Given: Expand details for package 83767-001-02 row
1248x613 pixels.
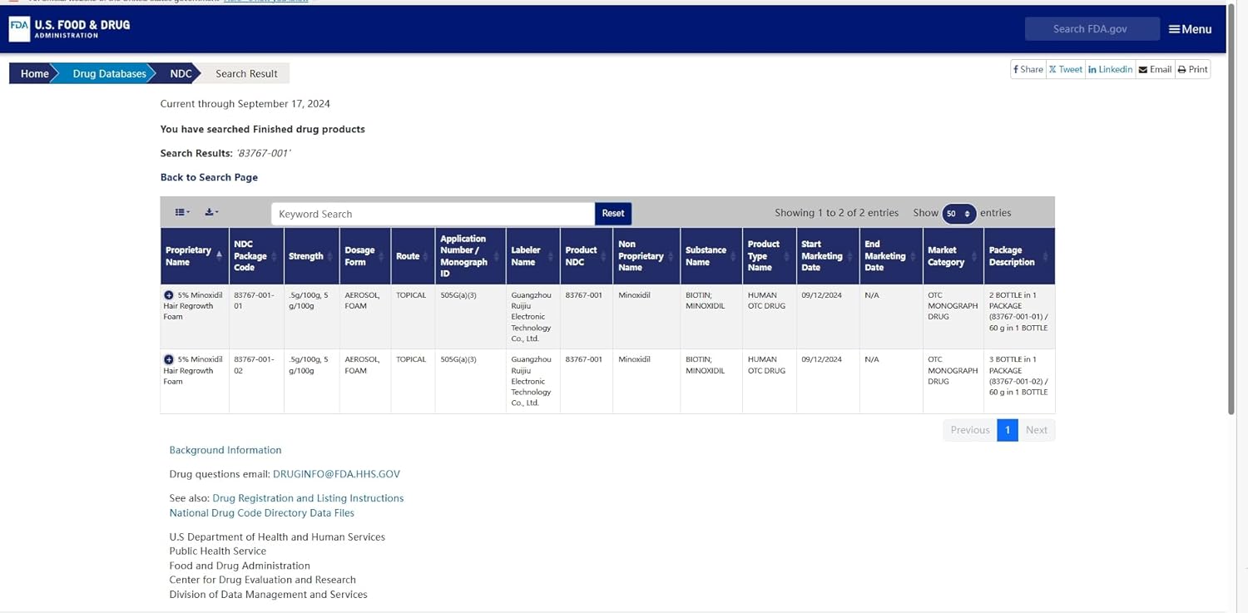Looking at the screenshot, I should coord(169,359).
